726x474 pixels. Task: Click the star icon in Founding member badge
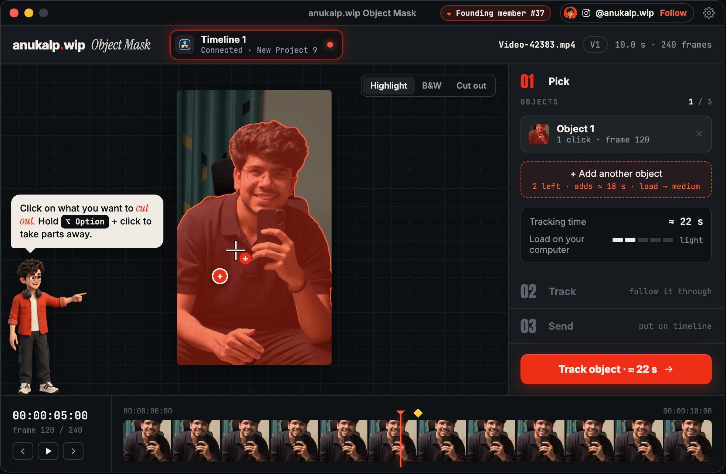449,14
